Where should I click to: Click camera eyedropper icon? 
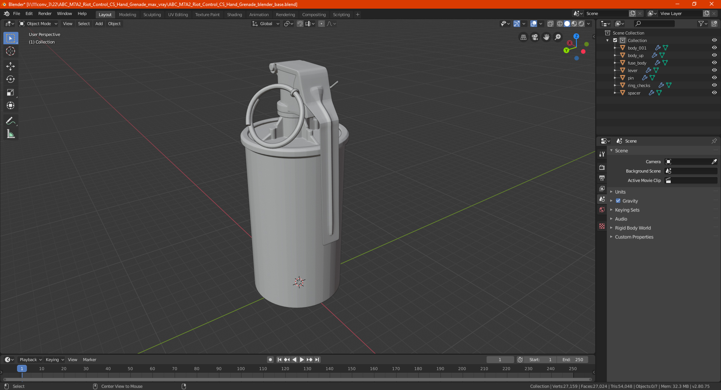click(714, 162)
